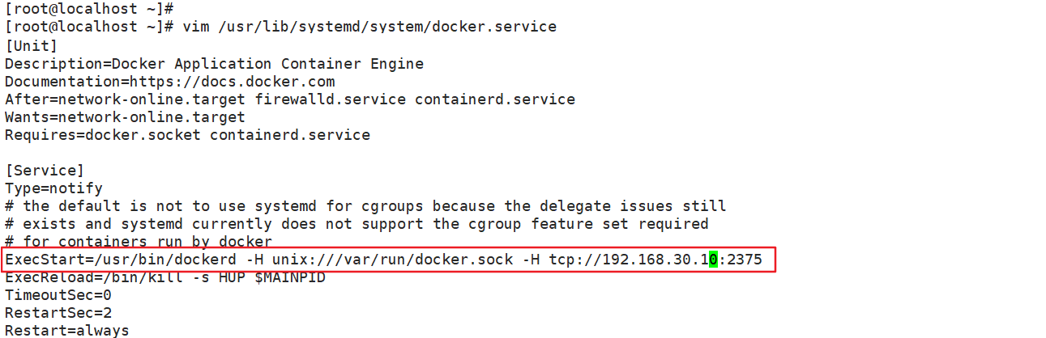
Task: Click the TimeoutSec=0 line
Action: click(58, 295)
